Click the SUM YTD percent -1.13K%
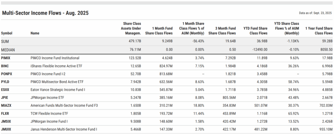334x134 pixels. coord(293,41)
